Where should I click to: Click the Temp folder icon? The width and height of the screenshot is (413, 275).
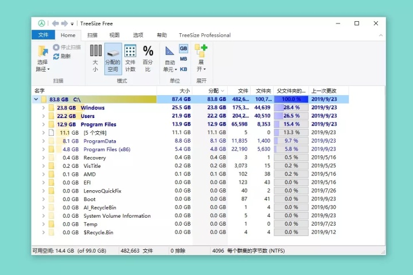[x=52, y=224]
